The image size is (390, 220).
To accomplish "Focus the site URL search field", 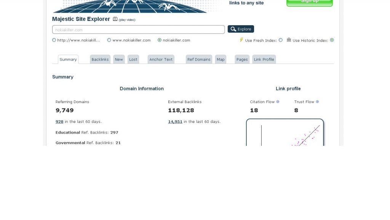I will click(139, 30).
